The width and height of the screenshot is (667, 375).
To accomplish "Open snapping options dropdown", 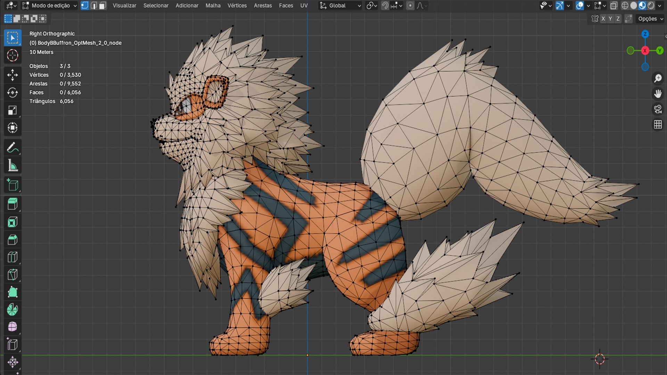I will pos(397,6).
